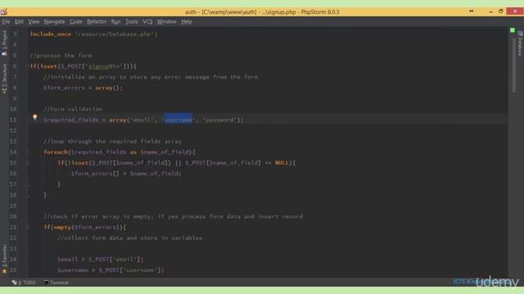
Task: Open the File menu
Action: [x=6, y=22]
